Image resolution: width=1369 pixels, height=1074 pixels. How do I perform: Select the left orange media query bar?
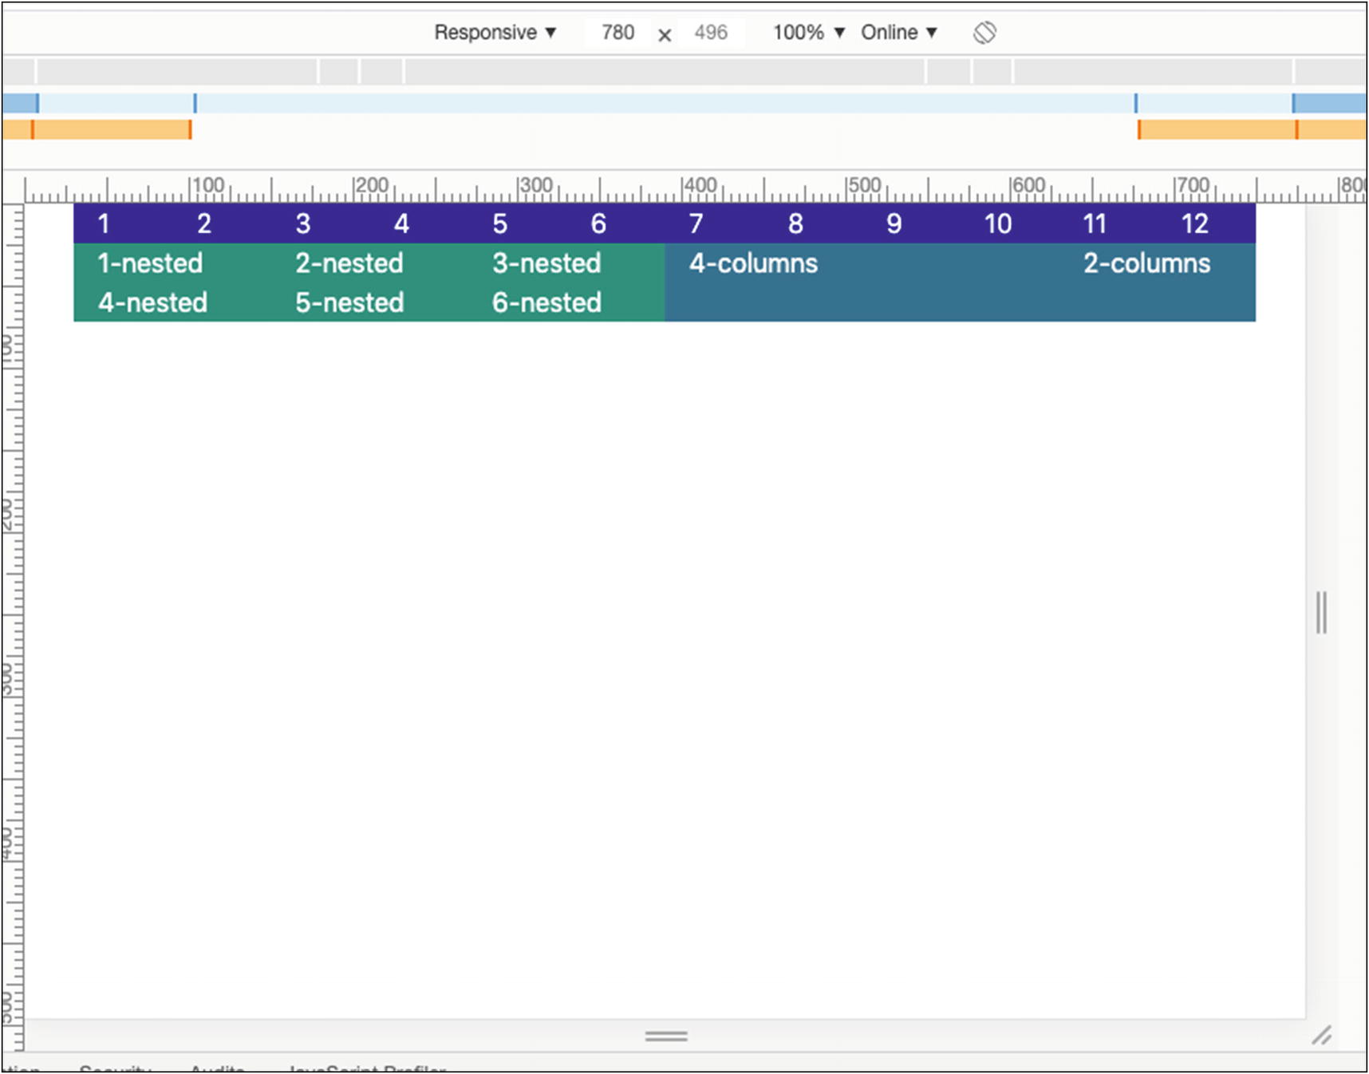tap(111, 129)
